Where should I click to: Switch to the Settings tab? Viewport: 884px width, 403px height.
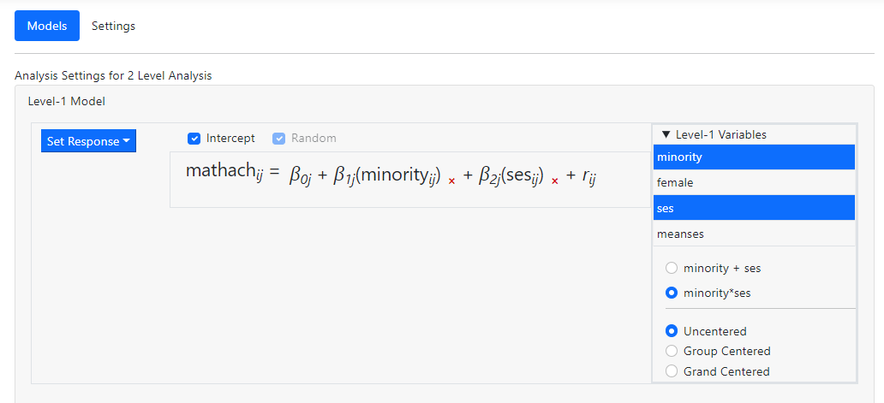[113, 26]
